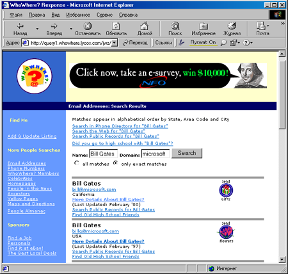
Task: Expand the toolbar overflow chevron
Action: coord(283,24)
